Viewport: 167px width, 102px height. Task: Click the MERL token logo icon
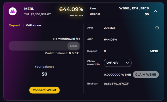pyautogui.click(x=13, y=11)
